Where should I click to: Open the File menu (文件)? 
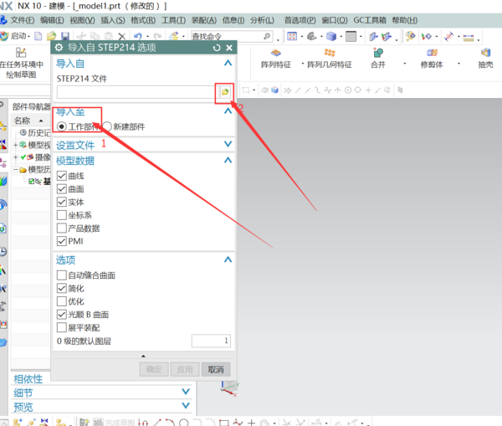click(x=22, y=20)
